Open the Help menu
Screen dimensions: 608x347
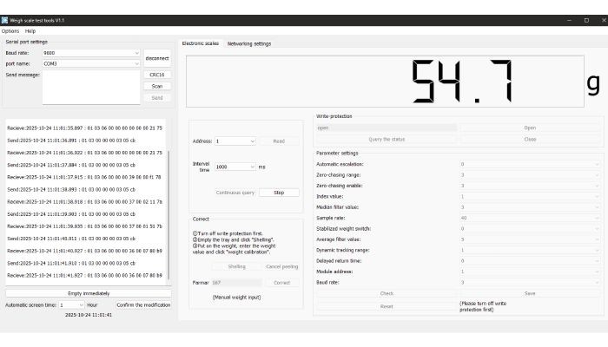[30, 31]
